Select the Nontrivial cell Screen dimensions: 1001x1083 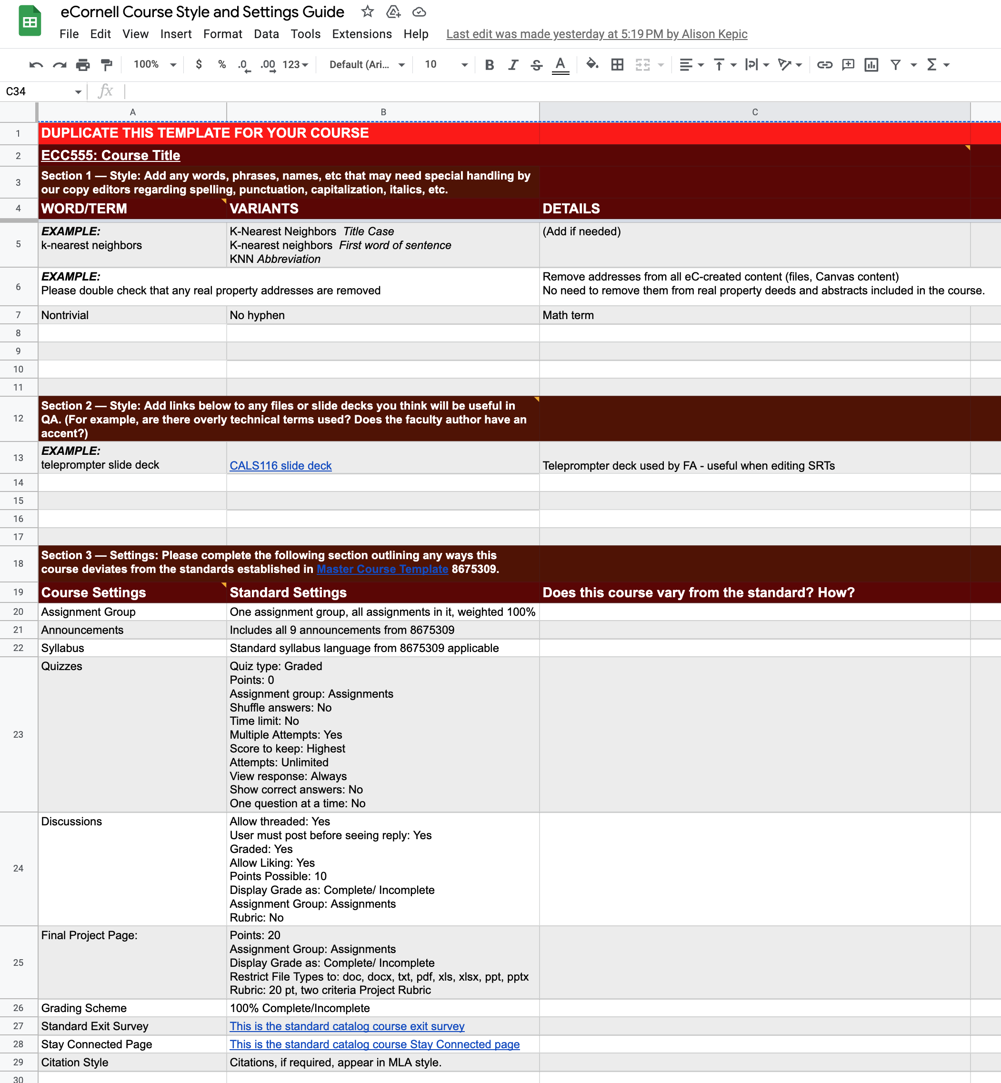[x=132, y=315]
